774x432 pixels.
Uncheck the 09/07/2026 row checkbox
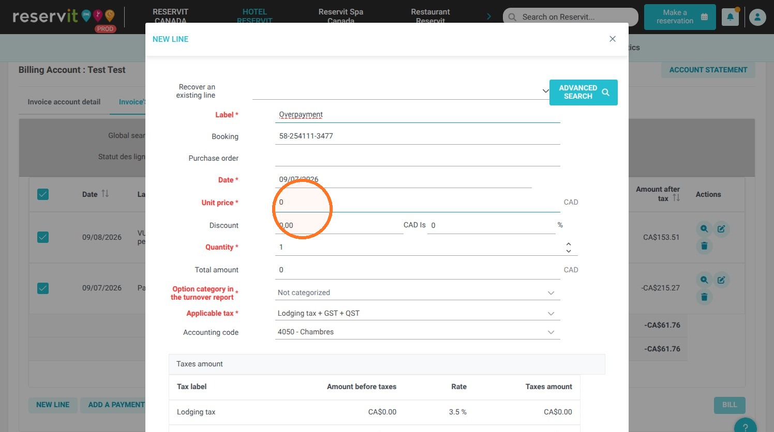coord(43,288)
